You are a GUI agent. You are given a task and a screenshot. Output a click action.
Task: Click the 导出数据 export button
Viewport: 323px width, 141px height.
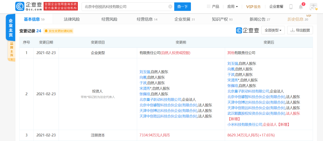(300, 30)
